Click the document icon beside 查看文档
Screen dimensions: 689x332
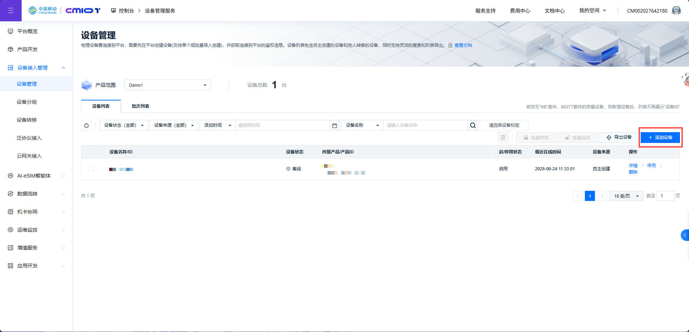pos(450,45)
